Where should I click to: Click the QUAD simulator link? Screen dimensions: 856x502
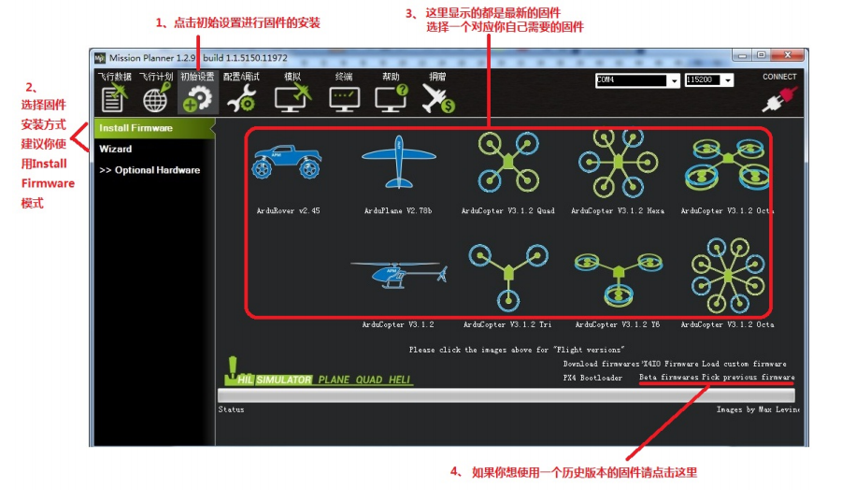pos(369,380)
